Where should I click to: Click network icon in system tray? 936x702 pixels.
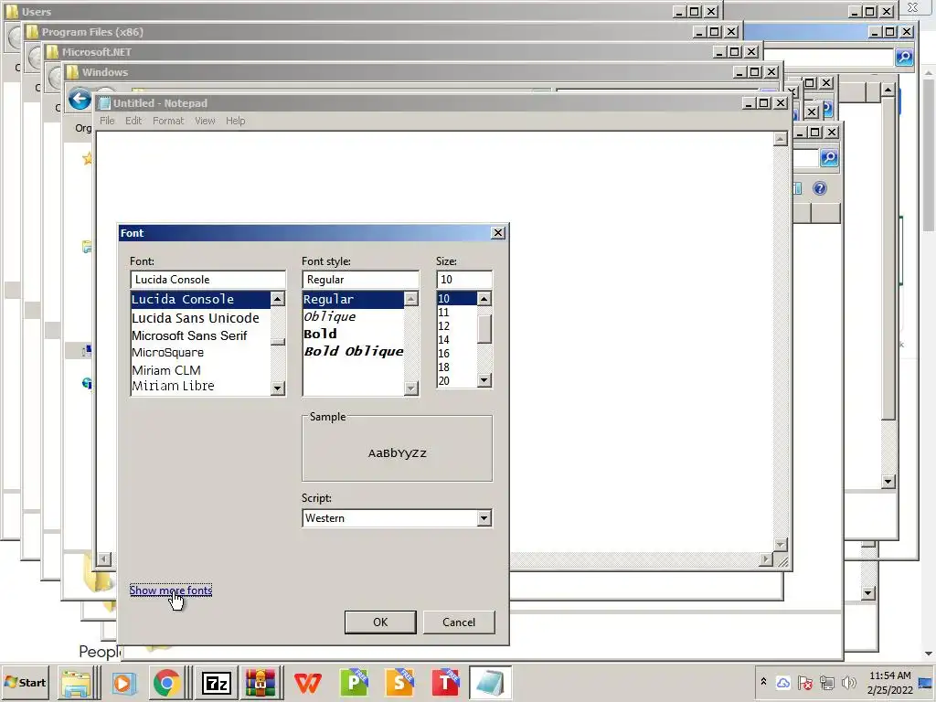tap(826, 682)
